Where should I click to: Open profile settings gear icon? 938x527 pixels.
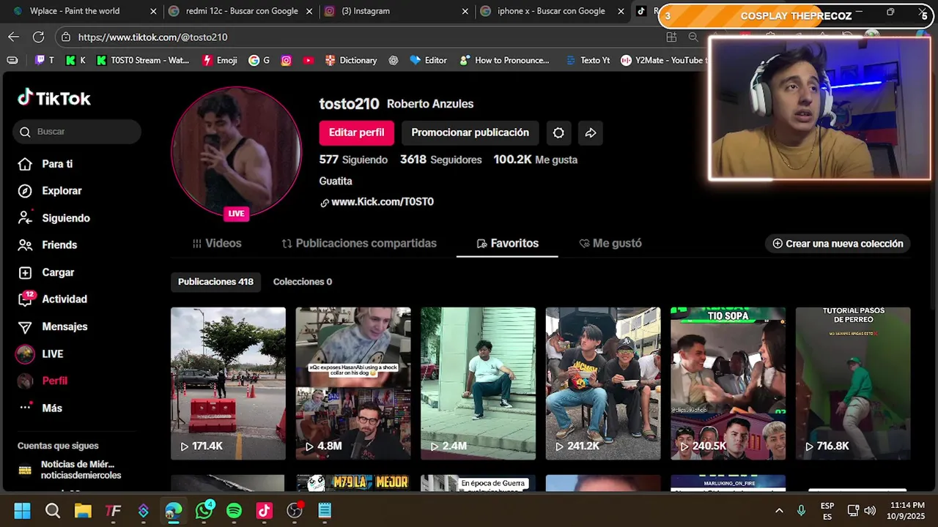pyautogui.click(x=558, y=132)
